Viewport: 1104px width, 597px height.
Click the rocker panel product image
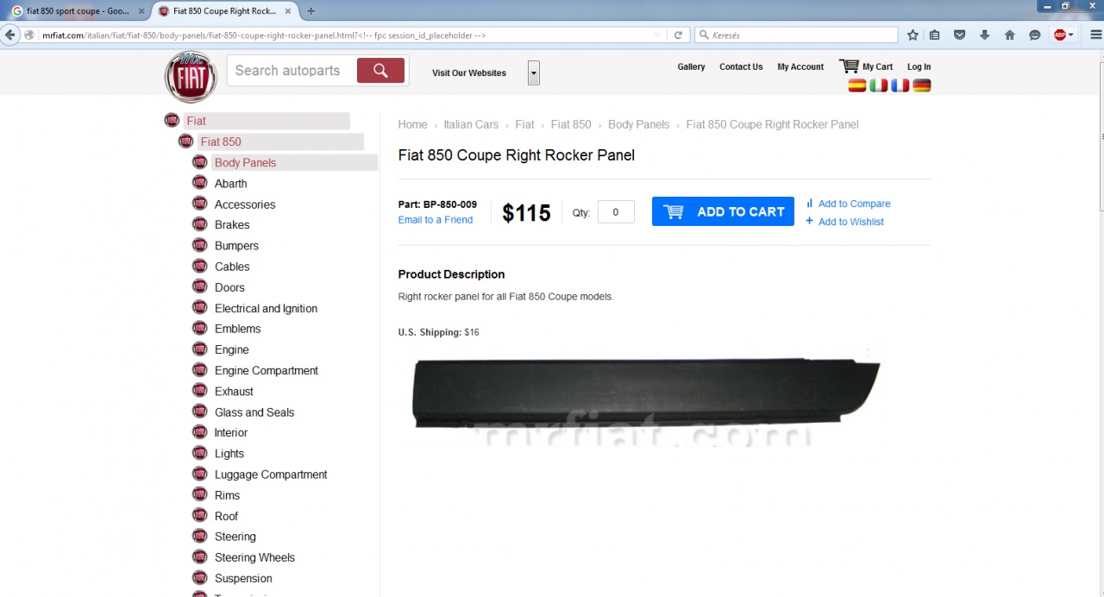[x=647, y=393]
